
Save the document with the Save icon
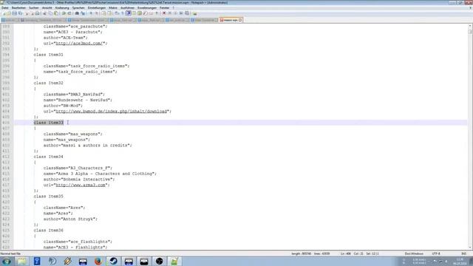click(15, 13)
